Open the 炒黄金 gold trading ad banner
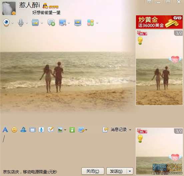The width and height of the screenshot is (184, 176). tap(159, 22)
